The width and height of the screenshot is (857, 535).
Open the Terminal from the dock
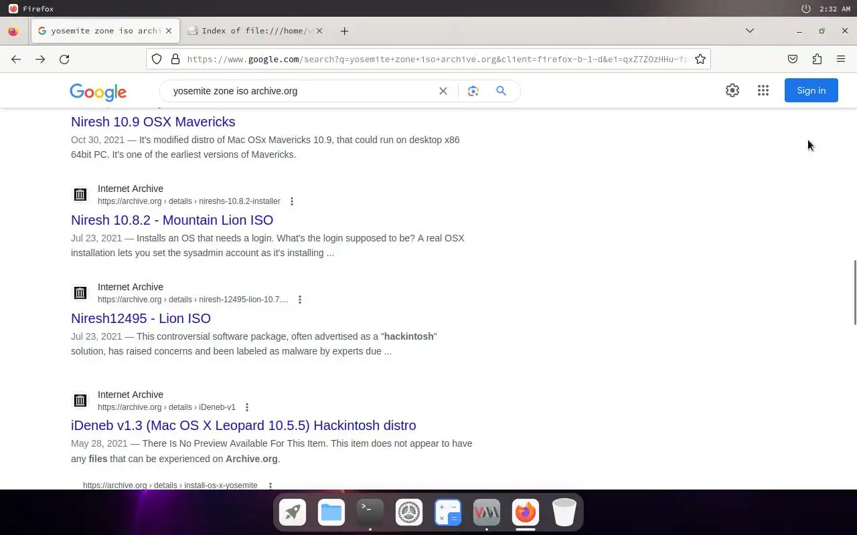point(370,513)
